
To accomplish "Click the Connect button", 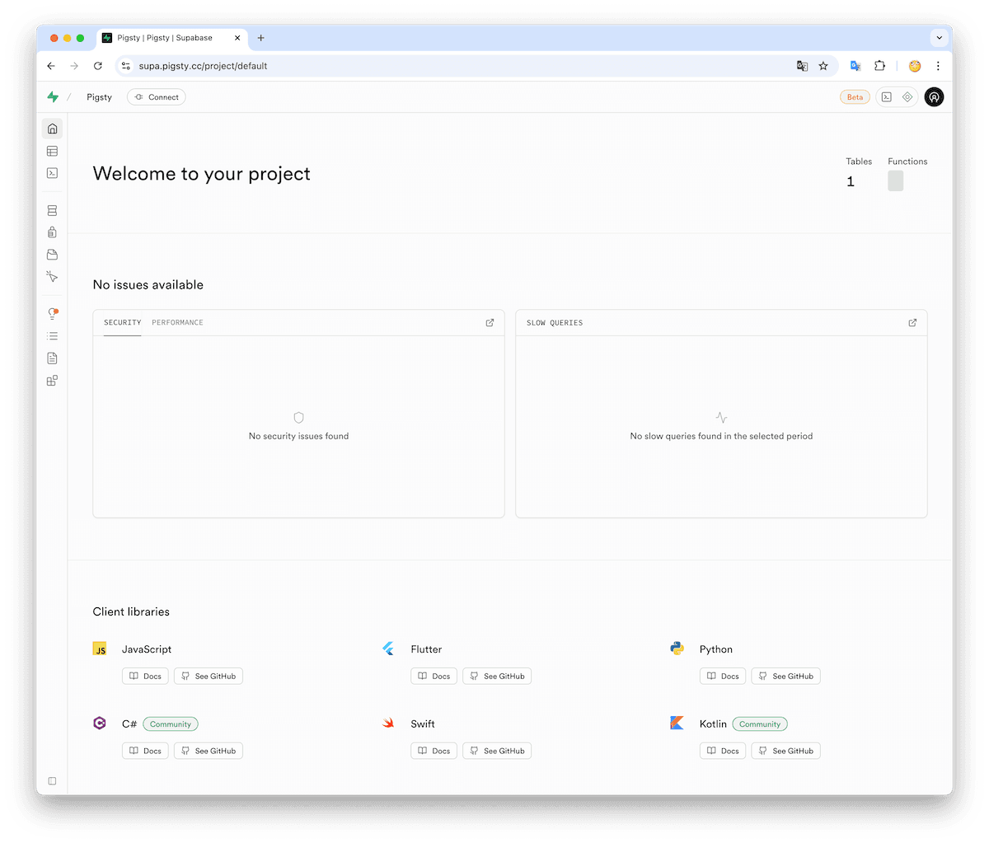I will click(157, 97).
